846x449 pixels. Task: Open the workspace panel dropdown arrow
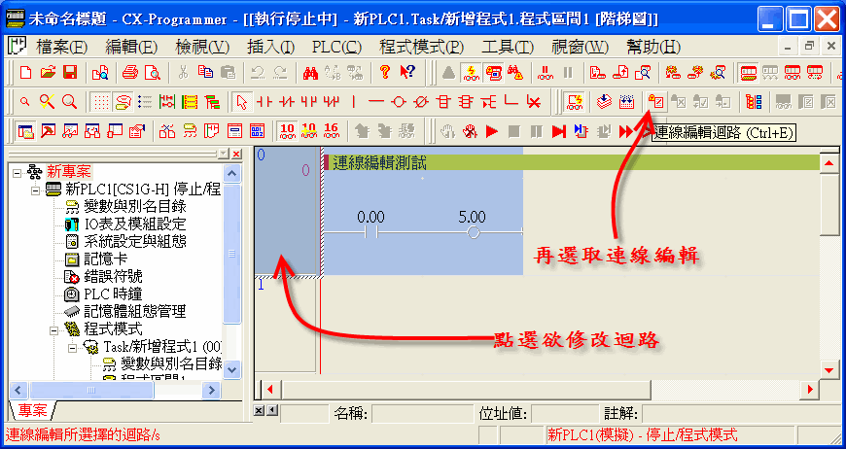click(x=224, y=155)
